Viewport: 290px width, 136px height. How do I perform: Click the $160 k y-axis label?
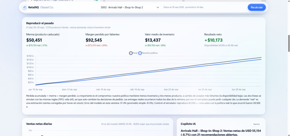pos(30,56)
